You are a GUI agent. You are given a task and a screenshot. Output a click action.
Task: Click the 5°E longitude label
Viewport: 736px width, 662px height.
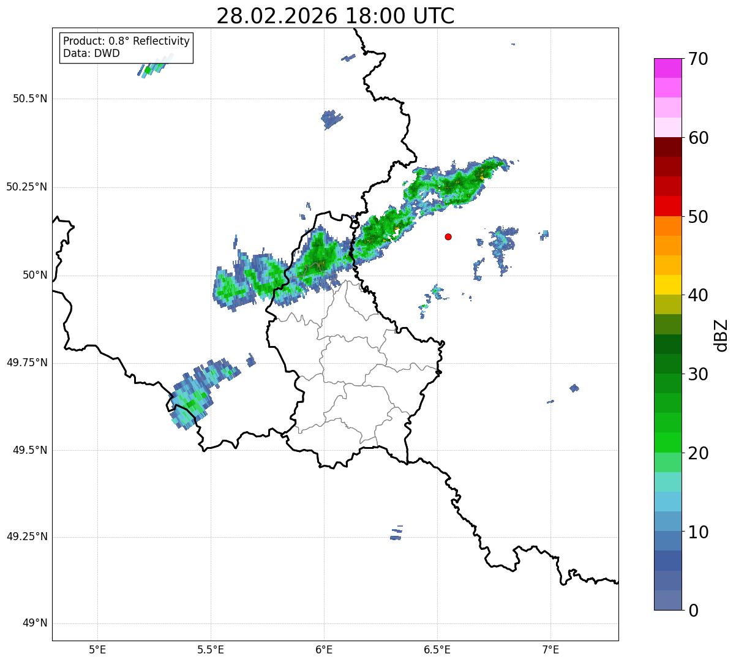click(x=97, y=649)
